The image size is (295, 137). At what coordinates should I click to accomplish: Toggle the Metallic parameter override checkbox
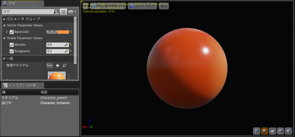(x=12, y=45)
